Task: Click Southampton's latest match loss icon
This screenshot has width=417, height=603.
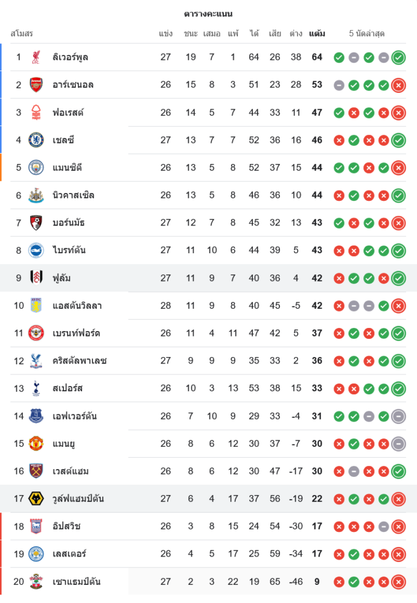Action: click(x=398, y=582)
